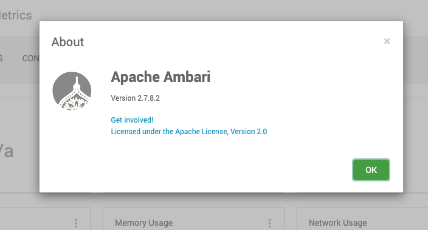Select the Memory Usage widget title

pos(144,223)
